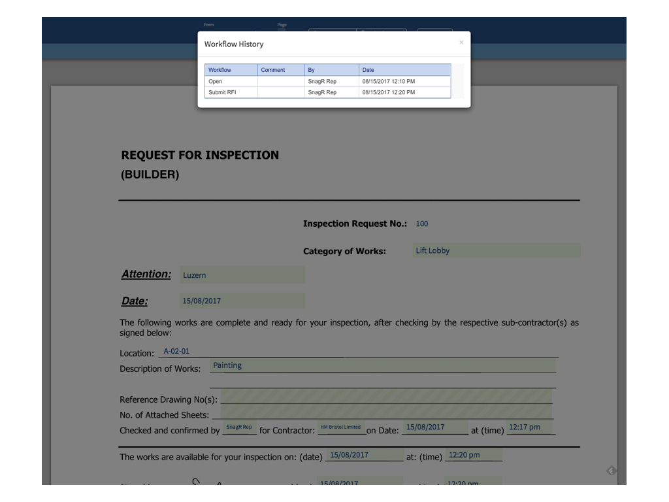Select the 'Open' workflow row cell
The width and height of the screenshot is (669, 502).
[x=231, y=81]
